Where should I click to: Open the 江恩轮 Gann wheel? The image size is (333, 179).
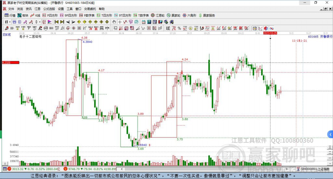(x=158, y=15)
